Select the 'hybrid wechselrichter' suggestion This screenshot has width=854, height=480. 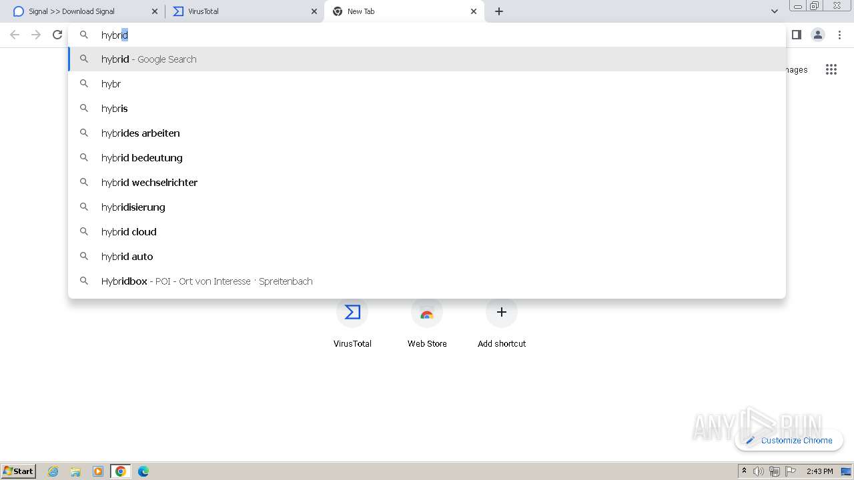(427, 183)
